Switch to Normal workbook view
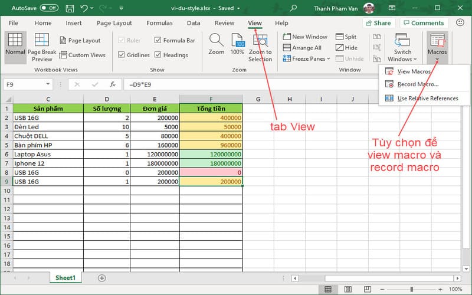Image resolution: width=472 pixels, height=295 pixels. tap(15, 47)
